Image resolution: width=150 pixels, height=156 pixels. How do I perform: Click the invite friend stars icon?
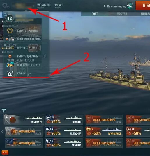click(10, 64)
